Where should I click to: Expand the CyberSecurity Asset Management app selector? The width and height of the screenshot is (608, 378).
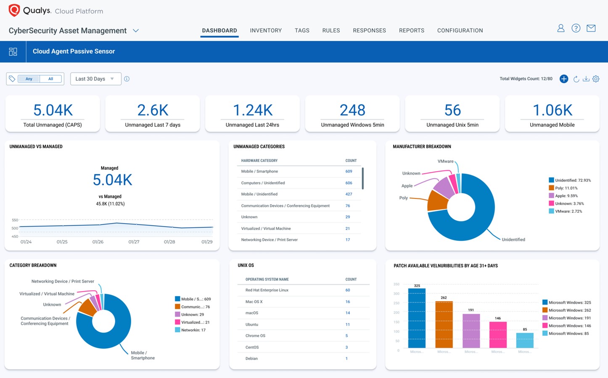[x=135, y=30]
